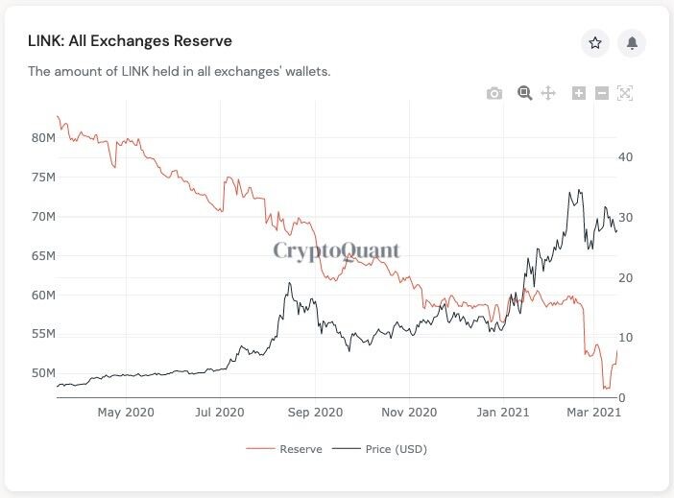
Task: Download plot using the camera icon
Action: tap(494, 93)
